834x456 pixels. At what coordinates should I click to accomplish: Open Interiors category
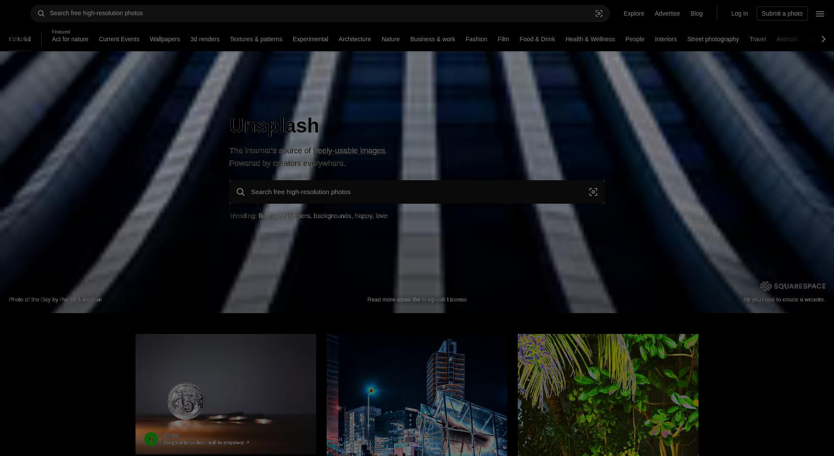[x=665, y=39]
